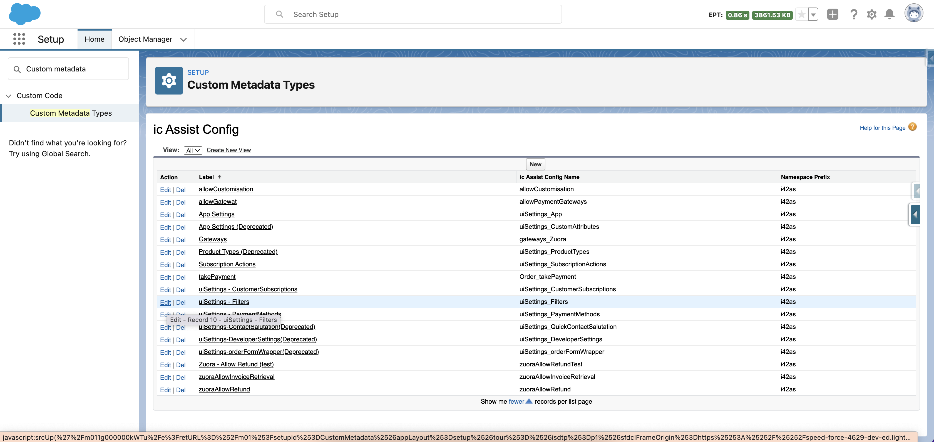Image resolution: width=934 pixels, height=442 pixels.
Task: Open the help question mark icon
Action: 854,14
